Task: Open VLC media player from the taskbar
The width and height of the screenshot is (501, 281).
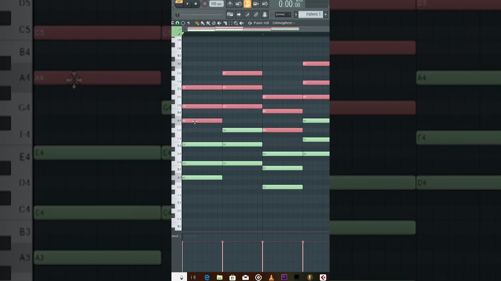Action: (x=271, y=277)
